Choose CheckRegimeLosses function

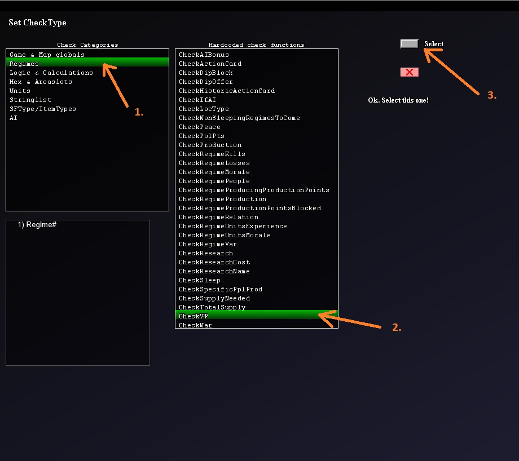coord(257,163)
